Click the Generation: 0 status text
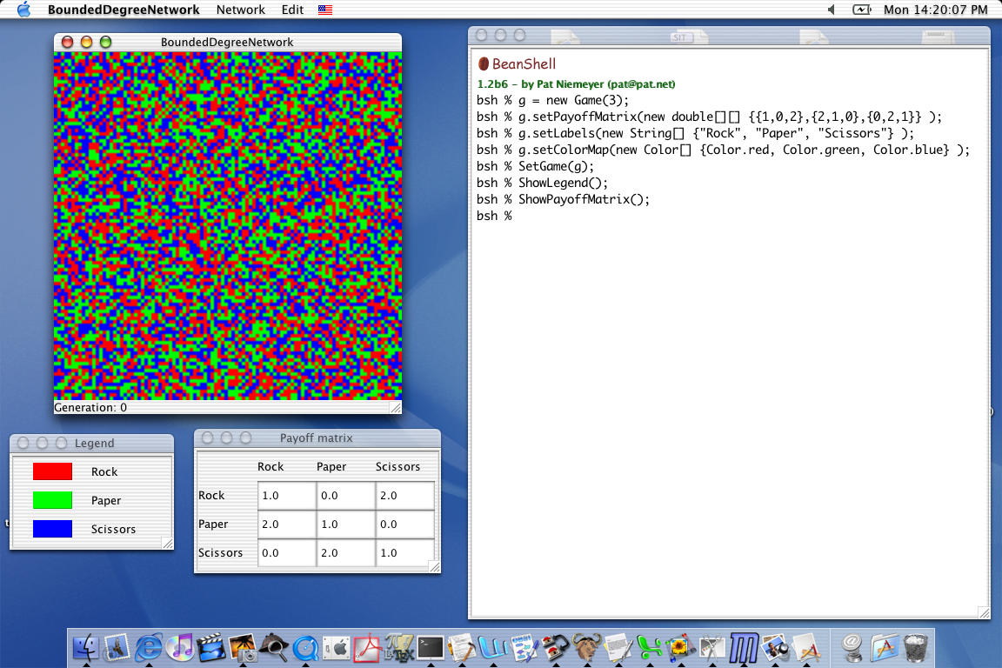Viewport: 1002px width, 668px height. tap(90, 407)
